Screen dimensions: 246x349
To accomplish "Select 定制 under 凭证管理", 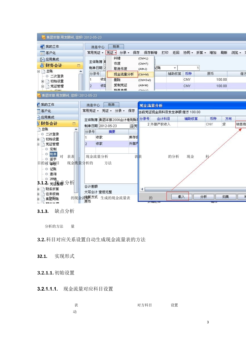I will (x=53, y=149).
